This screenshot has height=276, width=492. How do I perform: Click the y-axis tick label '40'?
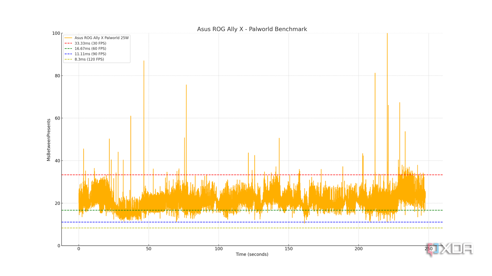[x=58, y=161]
